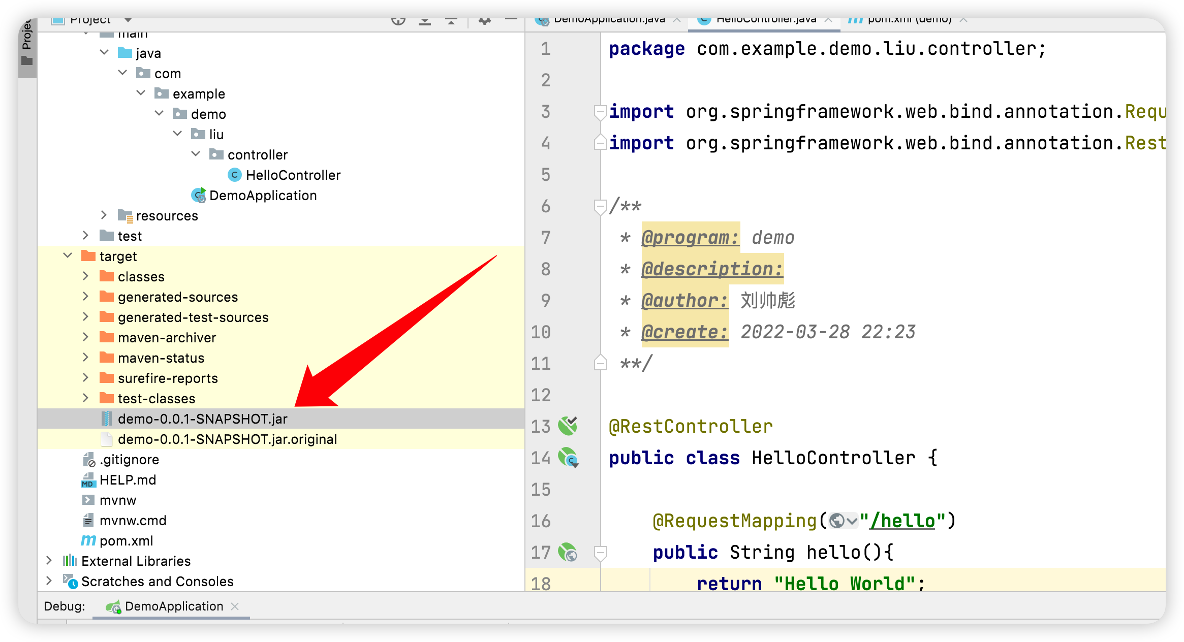This screenshot has height=642, width=1184.
Task: Click the Maven 'm' icon beside pom.xml
Action: (x=88, y=541)
